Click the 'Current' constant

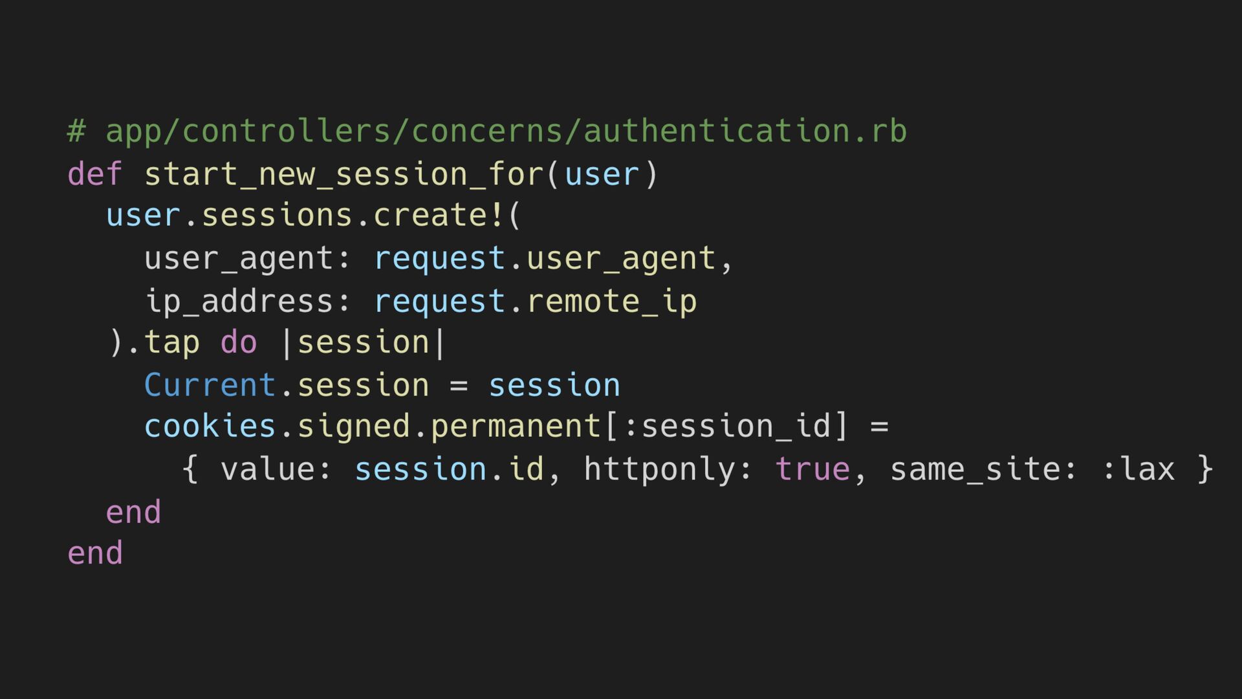coord(210,385)
